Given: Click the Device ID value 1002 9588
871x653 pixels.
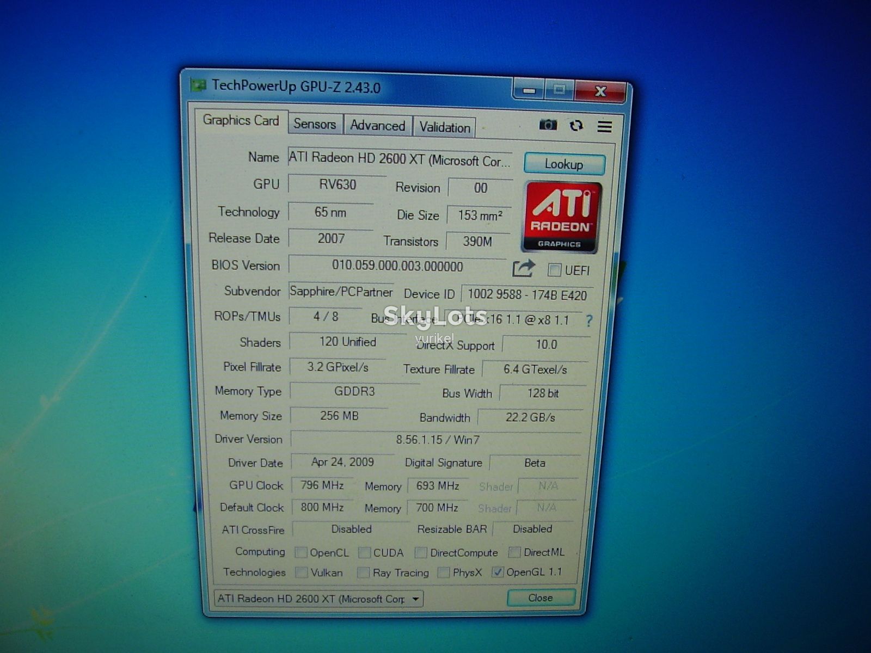Looking at the screenshot, I should tap(527, 295).
